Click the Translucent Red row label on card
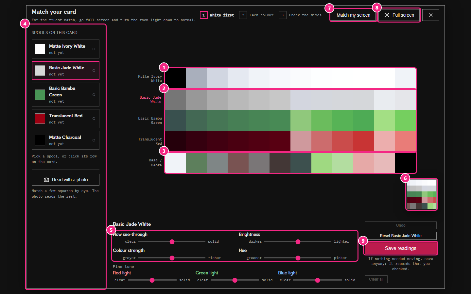This screenshot has width=471, height=294. click(150, 141)
